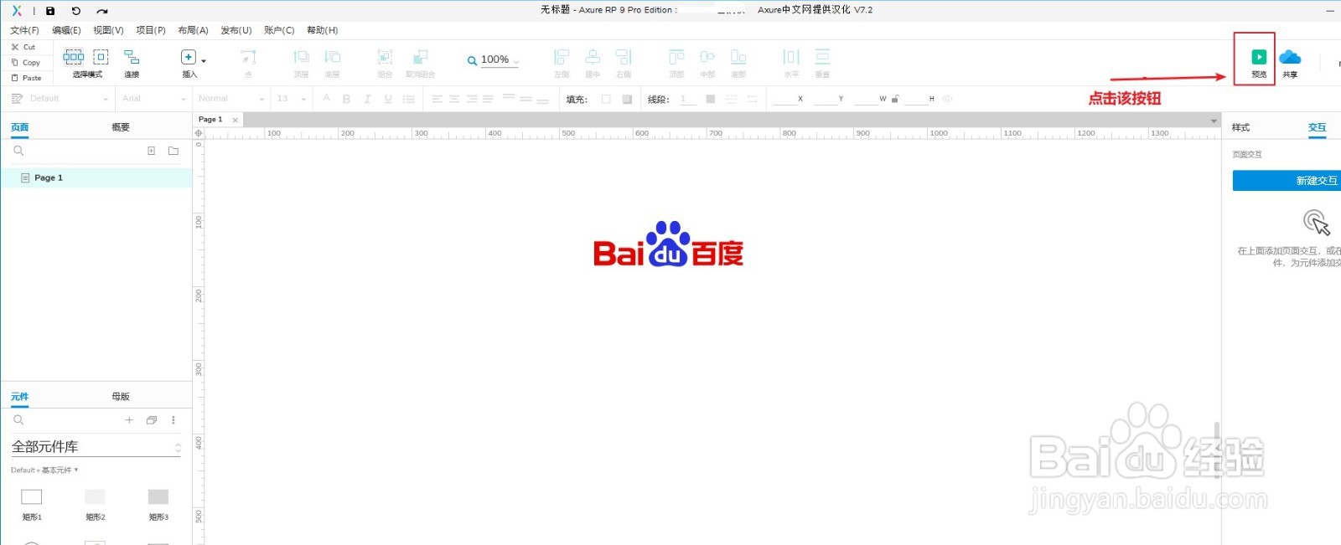Open the Default widget style dropdown
This screenshot has width=1341, height=545.
(x=69, y=99)
